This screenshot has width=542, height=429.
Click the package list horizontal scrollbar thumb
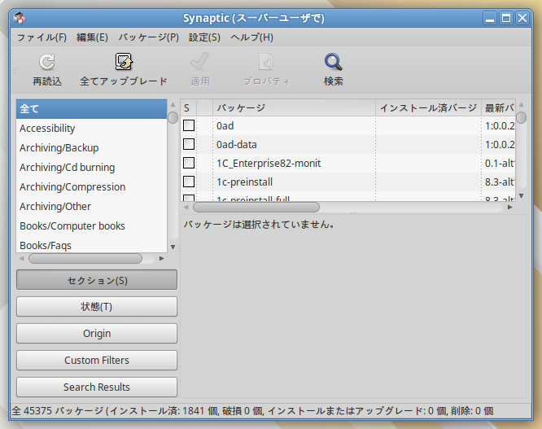click(x=256, y=207)
